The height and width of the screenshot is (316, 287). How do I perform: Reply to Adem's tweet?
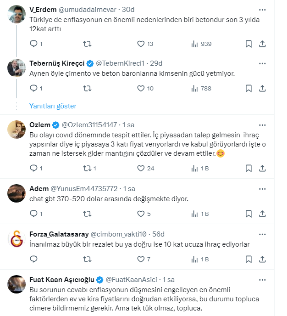pyautogui.click(x=33, y=214)
